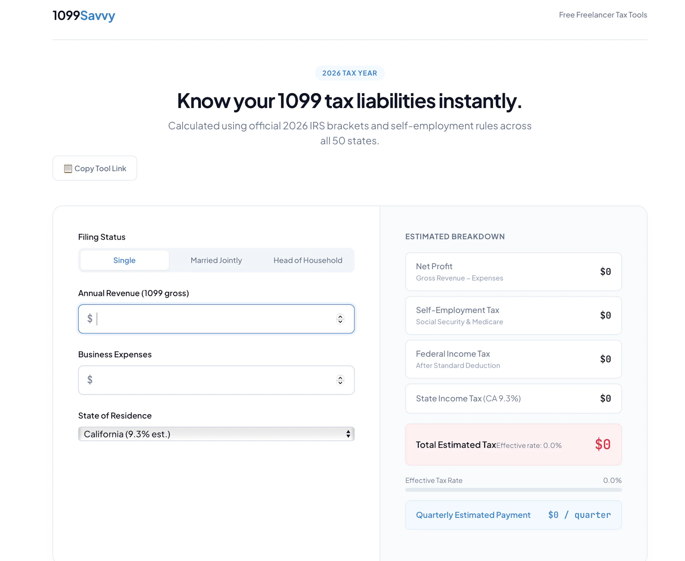This screenshot has width=685, height=561.
Task: Click the '$0 / quarter' amount
Action: click(x=579, y=515)
